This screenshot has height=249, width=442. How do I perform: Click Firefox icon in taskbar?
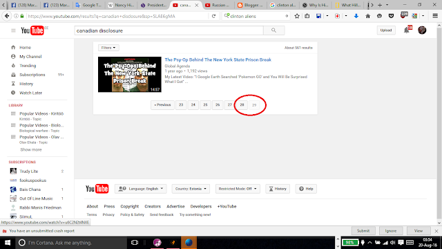point(189,243)
